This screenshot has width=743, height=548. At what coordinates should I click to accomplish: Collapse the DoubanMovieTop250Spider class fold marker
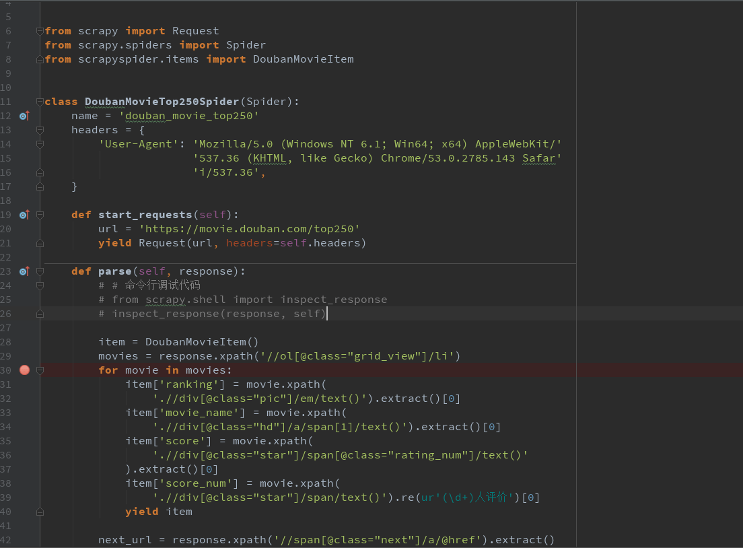[x=40, y=102]
